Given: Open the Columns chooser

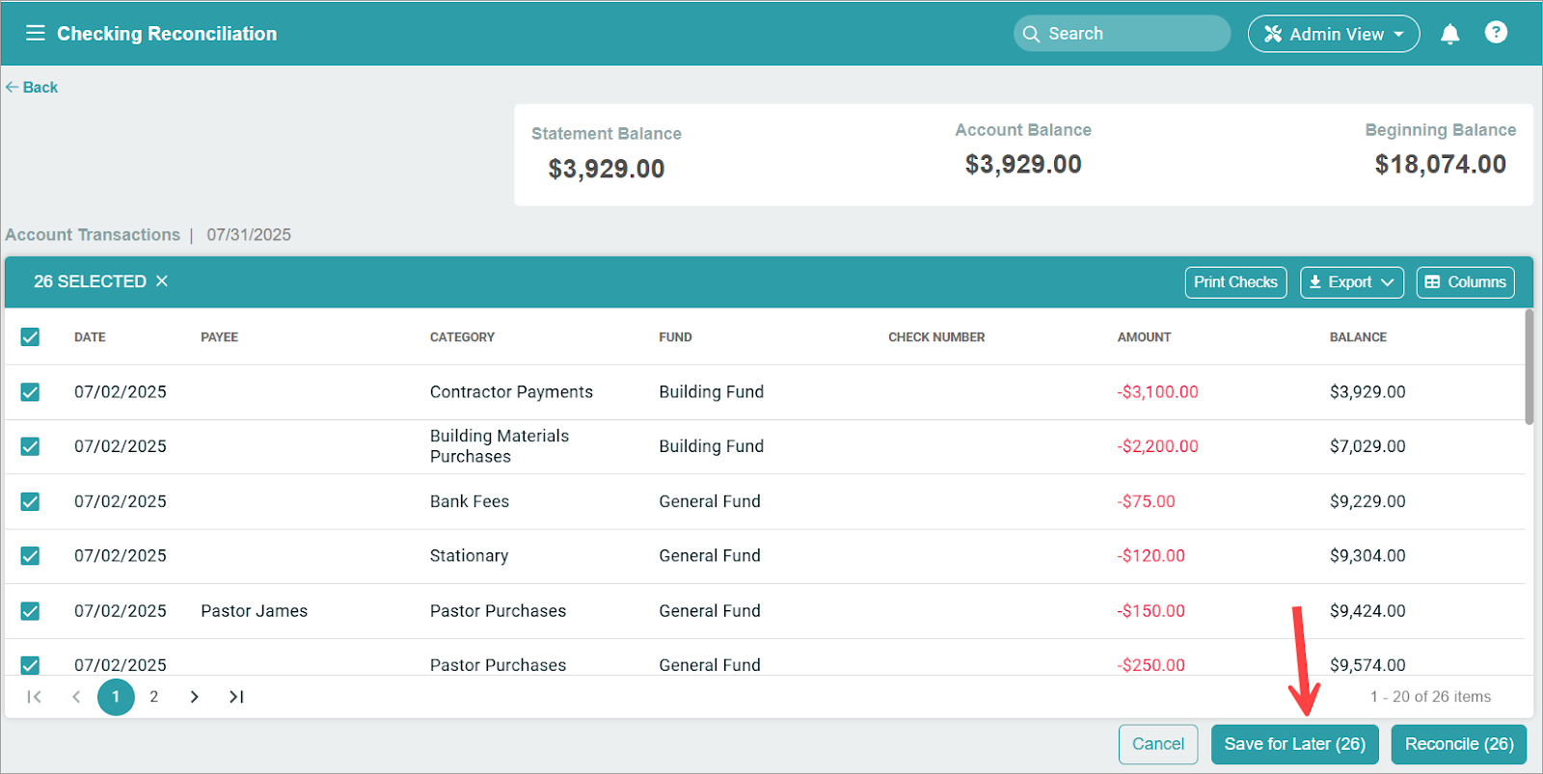Looking at the screenshot, I should 1465,282.
